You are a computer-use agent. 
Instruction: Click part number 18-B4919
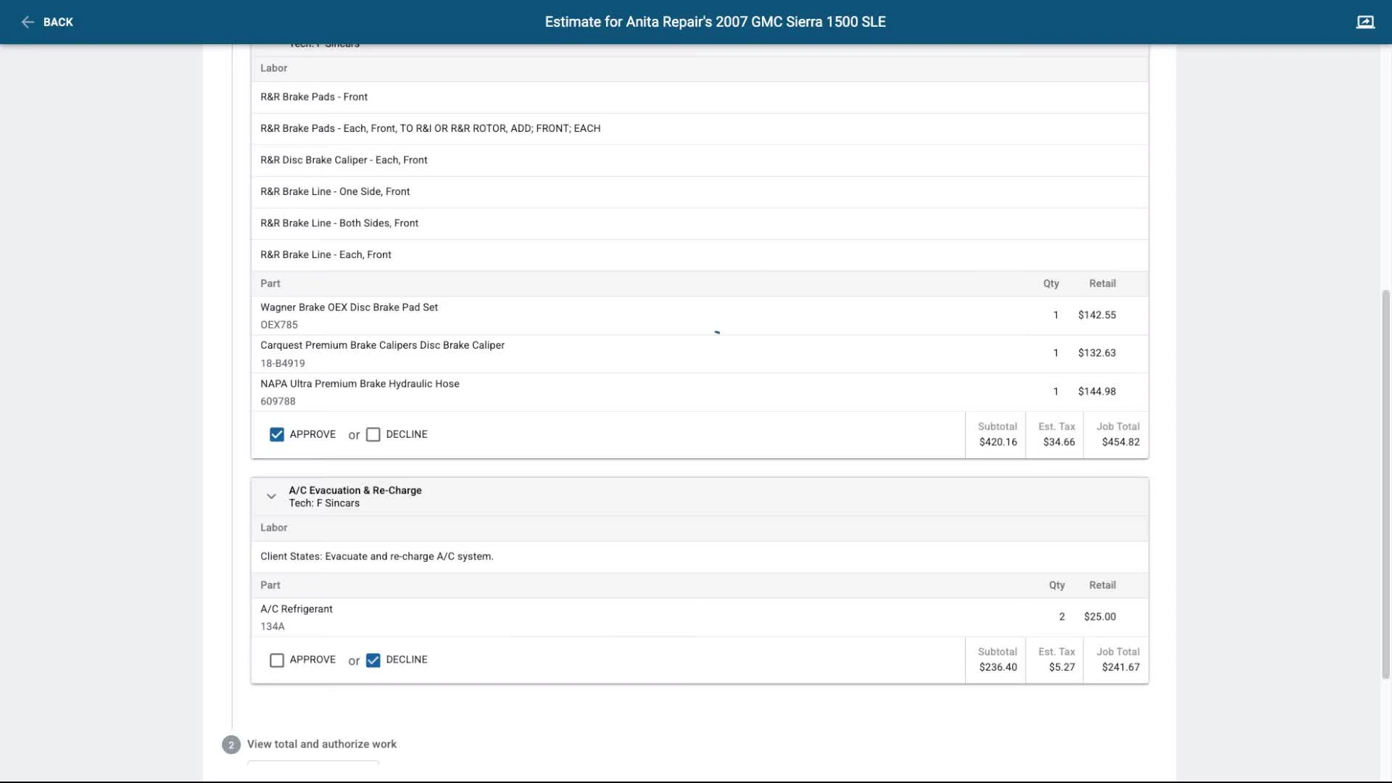(x=283, y=363)
